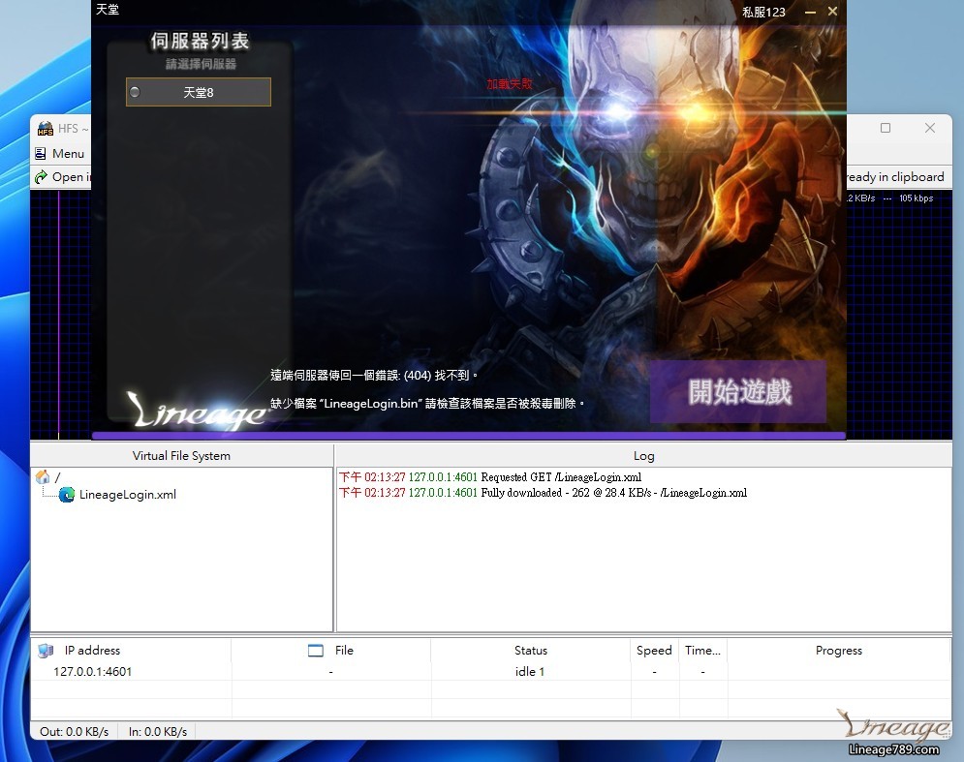Click the File column window icon
964x762 pixels.
coord(316,650)
